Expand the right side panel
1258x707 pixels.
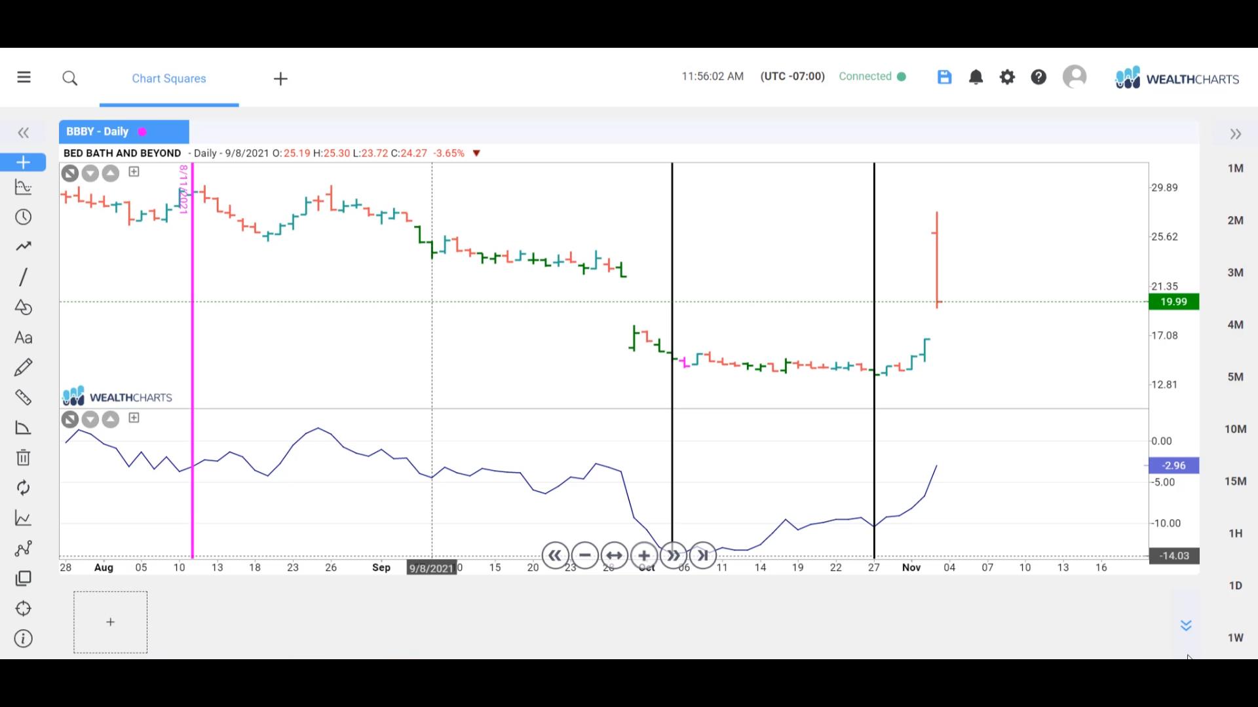(1236, 134)
